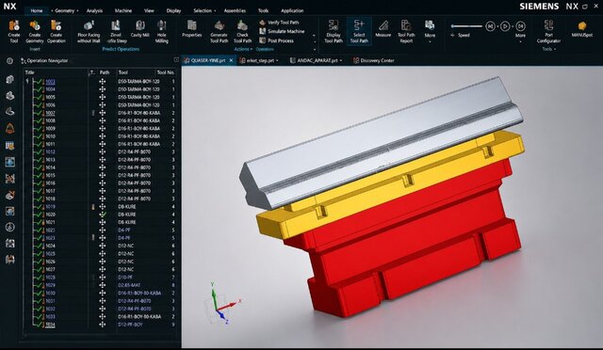The height and width of the screenshot is (350, 603).
Task: Step backward in tool path animation
Action: 490,26
